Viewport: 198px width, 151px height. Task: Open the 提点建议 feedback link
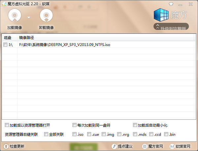125,146
